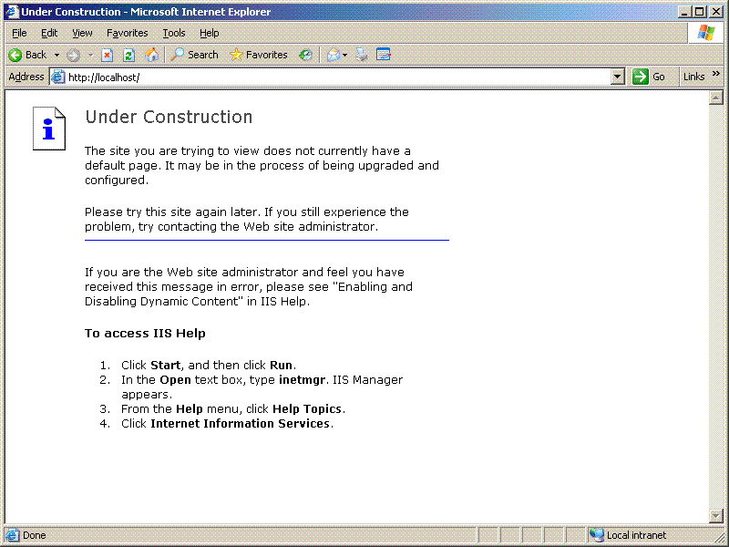Go to the Home page icon
This screenshot has width=729, height=547.
(x=151, y=55)
